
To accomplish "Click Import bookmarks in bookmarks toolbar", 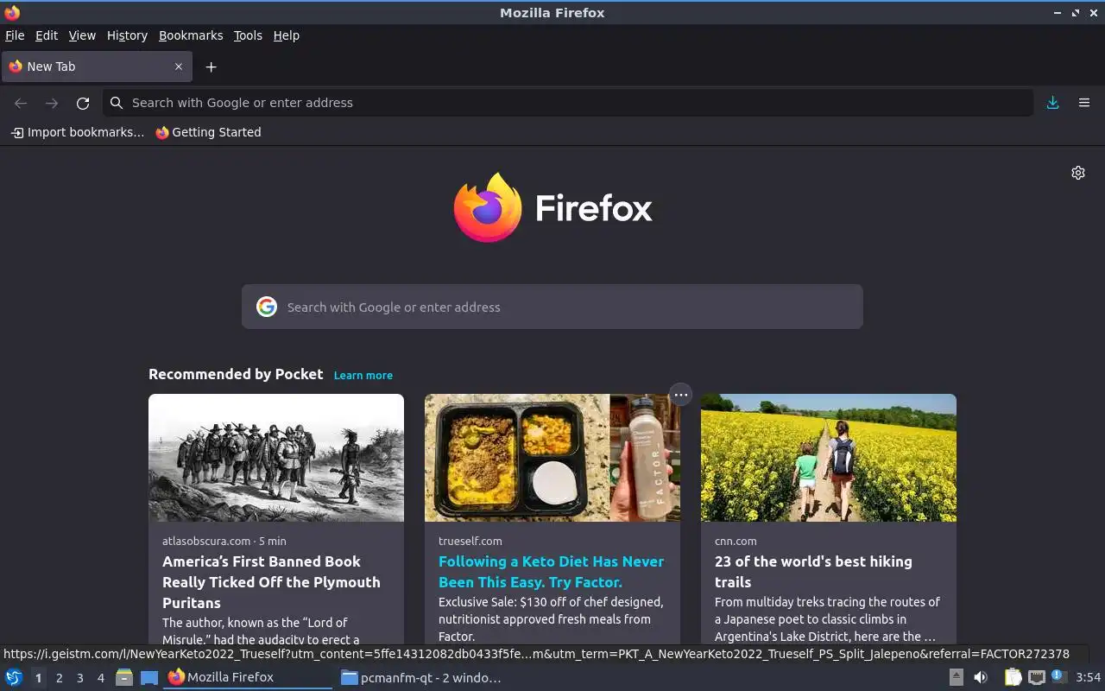I will point(78,132).
